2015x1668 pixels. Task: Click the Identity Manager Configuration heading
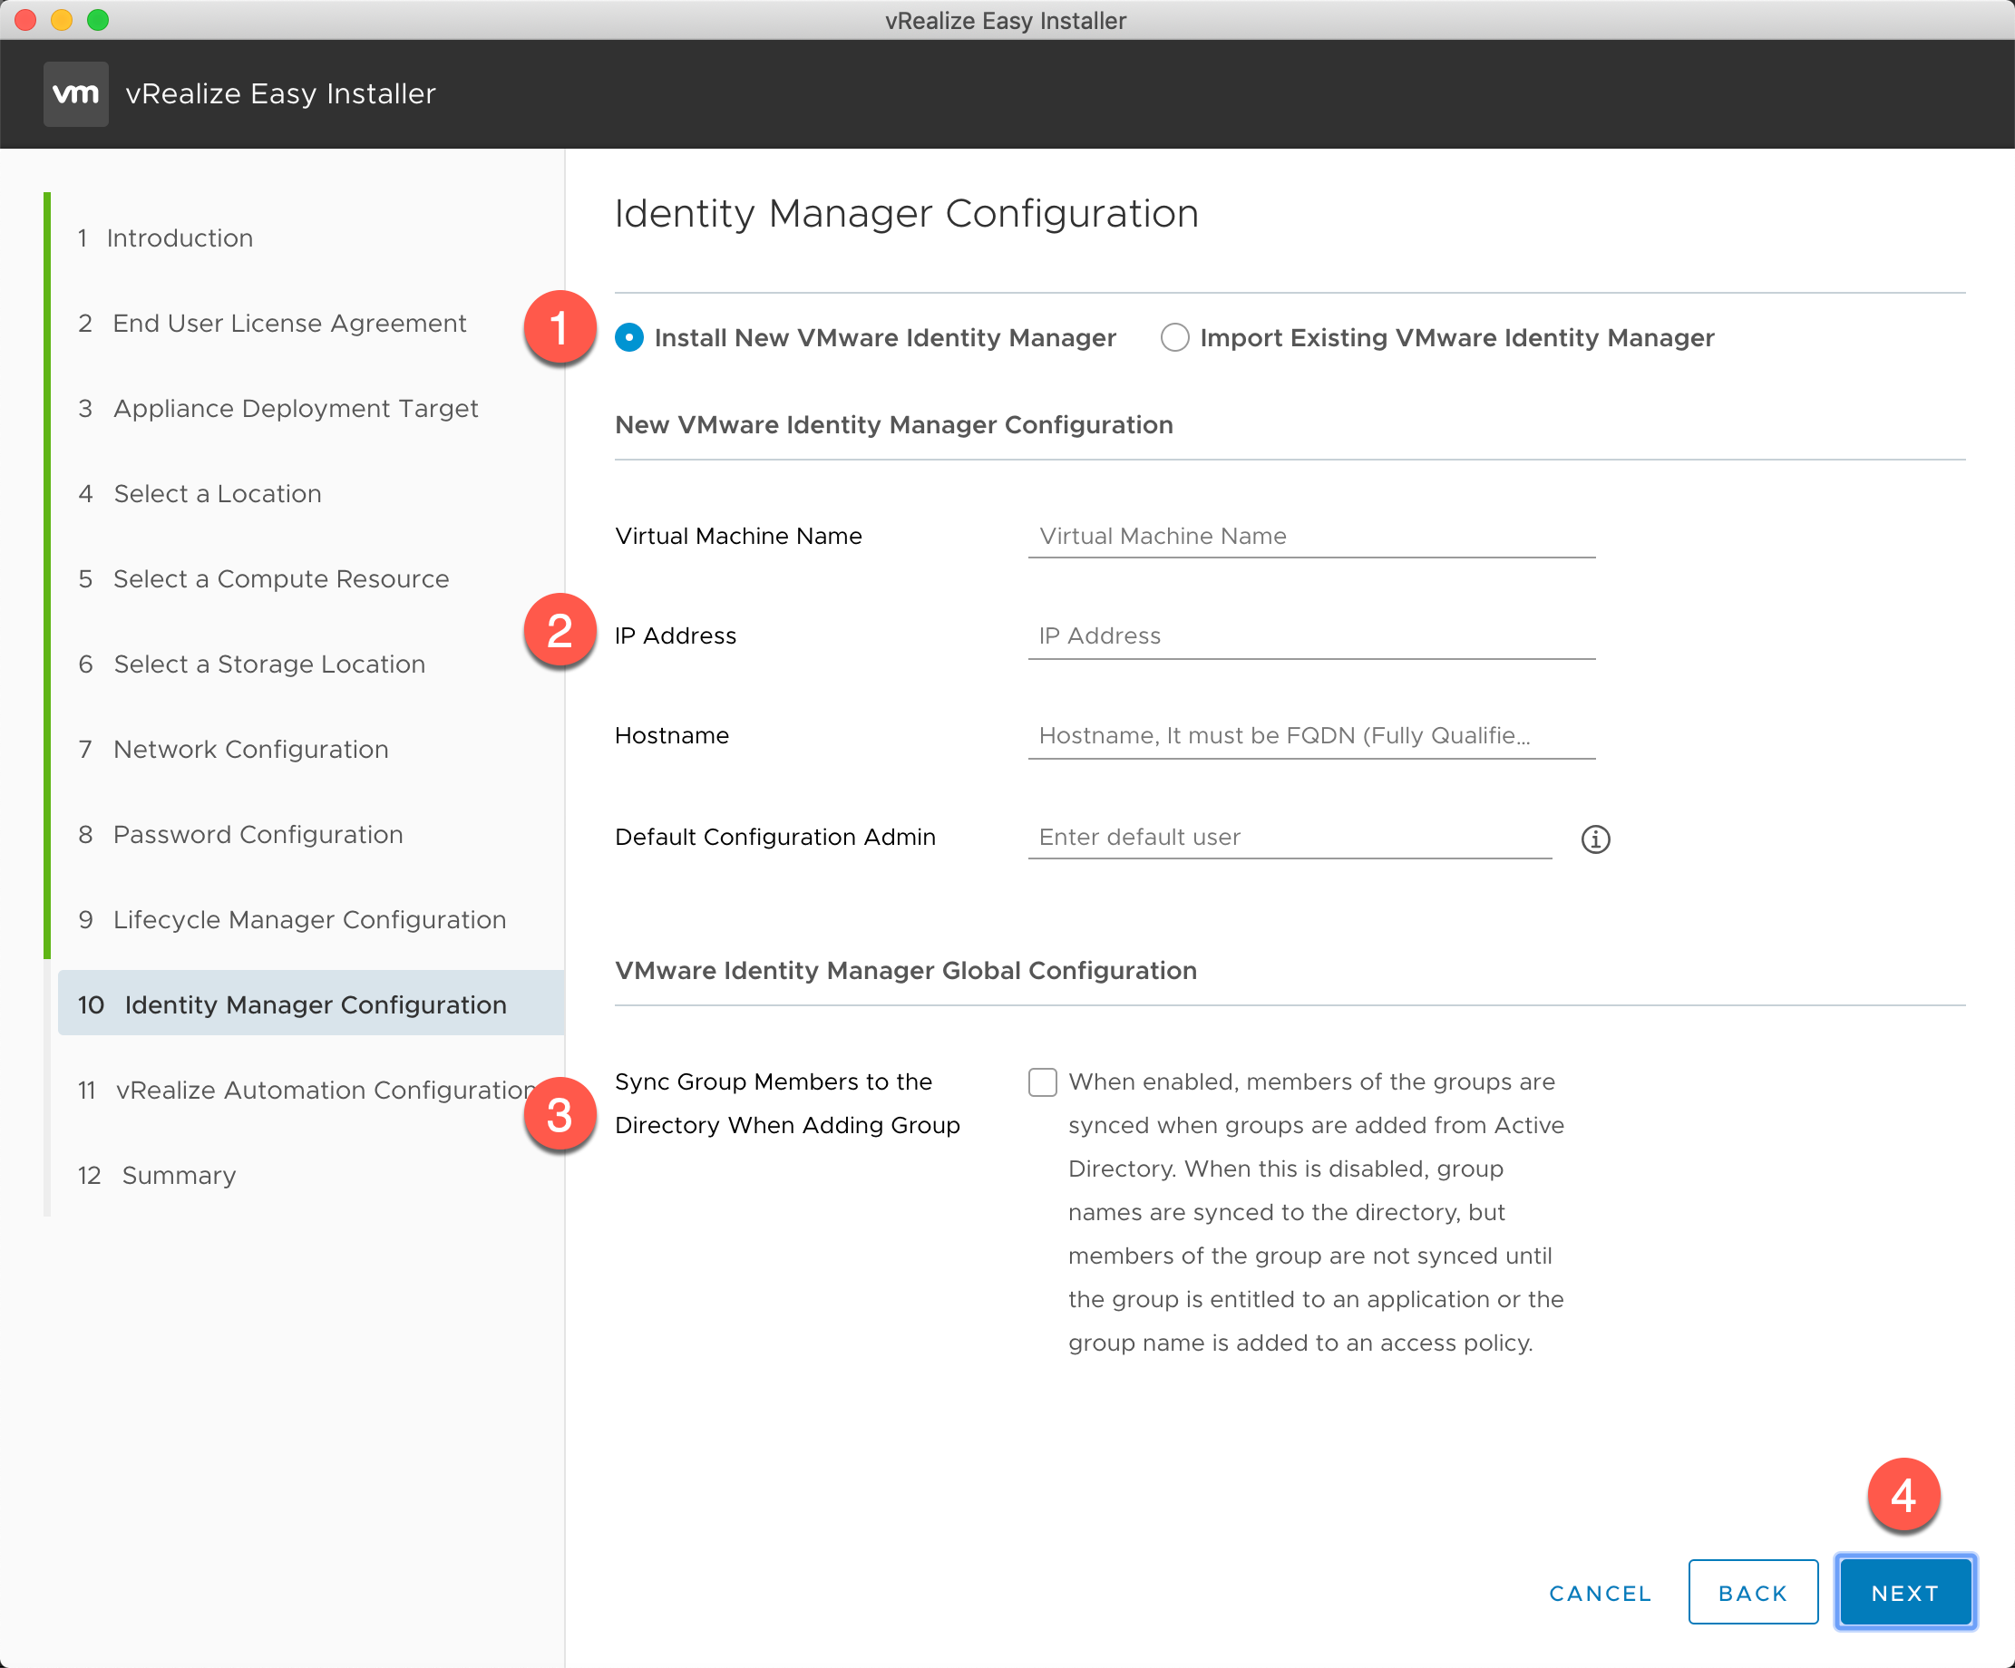coord(907,213)
